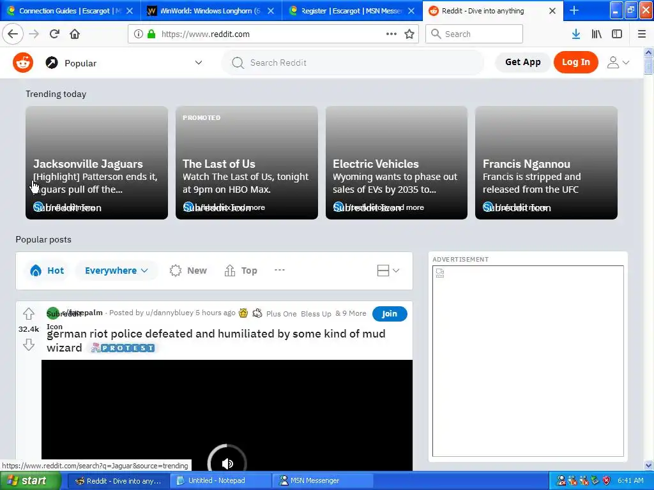
Task: Open the Library bookshelf icon
Action: pyautogui.click(x=597, y=34)
